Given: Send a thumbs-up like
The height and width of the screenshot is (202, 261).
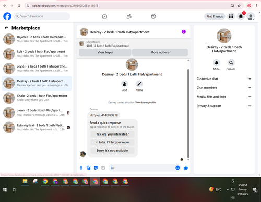Looking at the screenshot, I should (186, 168).
